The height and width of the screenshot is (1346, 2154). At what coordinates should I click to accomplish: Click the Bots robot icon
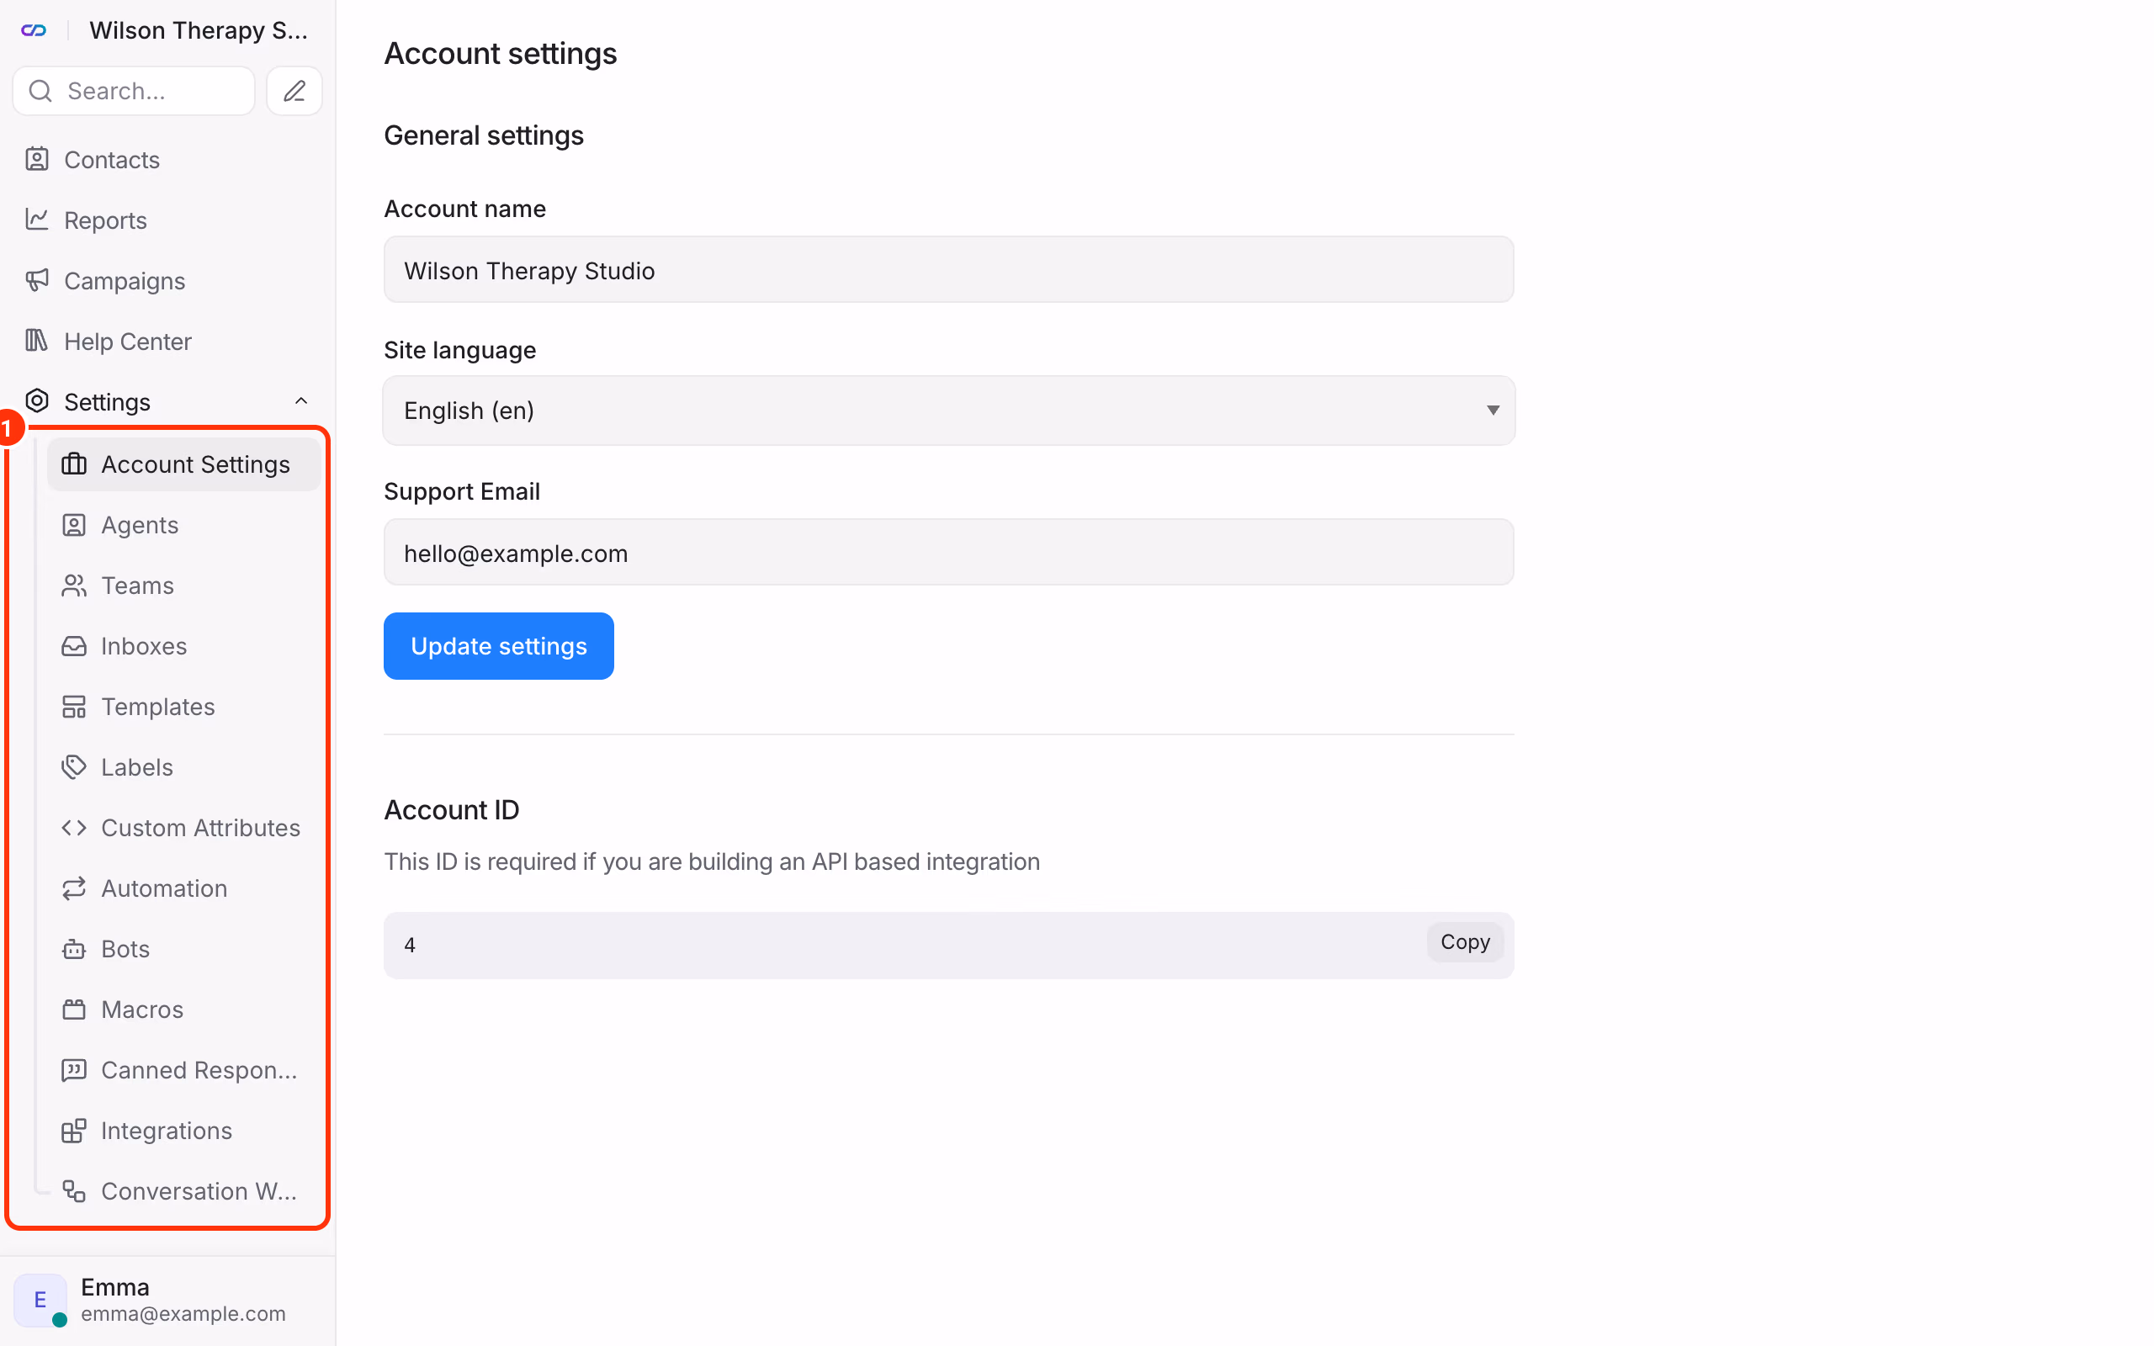(x=74, y=949)
